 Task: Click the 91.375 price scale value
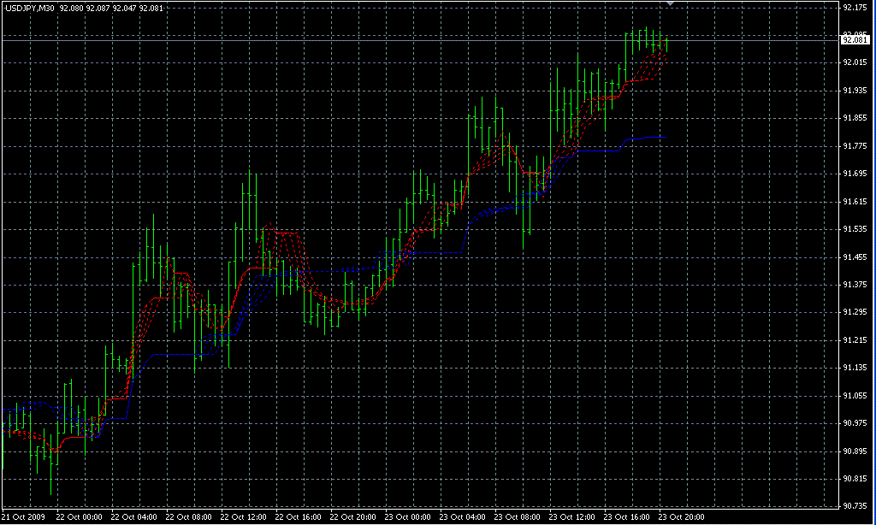855,285
